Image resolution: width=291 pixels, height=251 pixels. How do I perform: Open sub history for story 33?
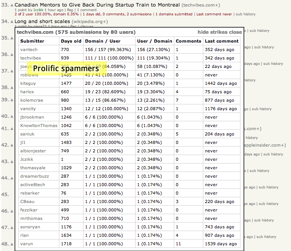click(245, 14)
